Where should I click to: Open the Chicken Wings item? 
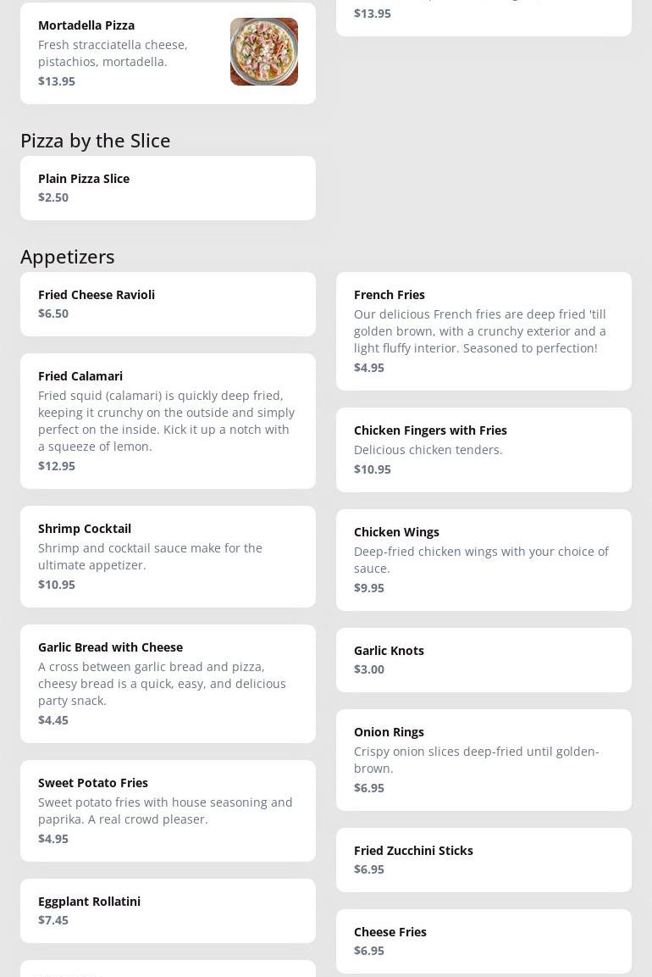point(483,560)
